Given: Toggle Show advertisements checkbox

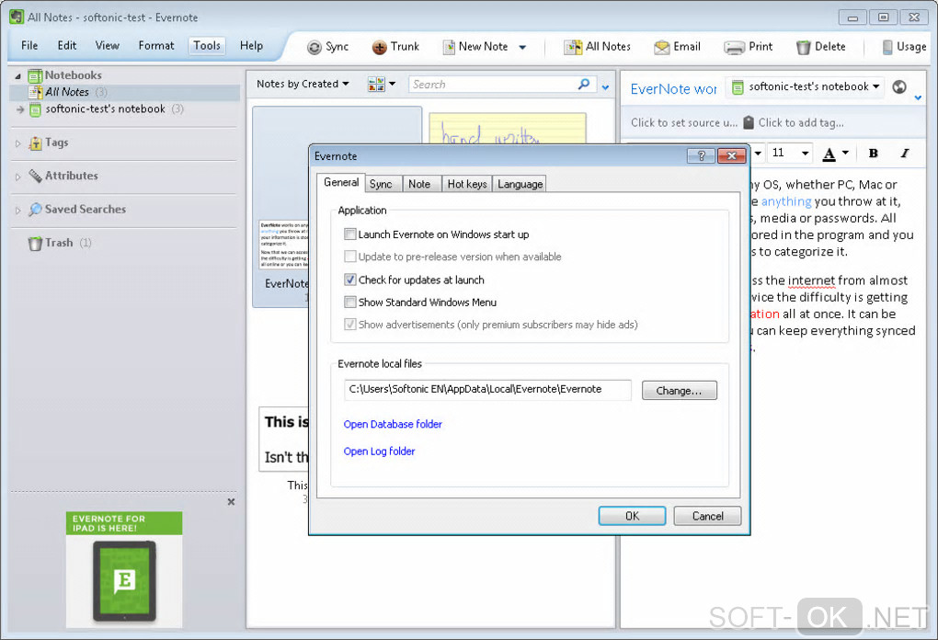Looking at the screenshot, I should click(350, 325).
